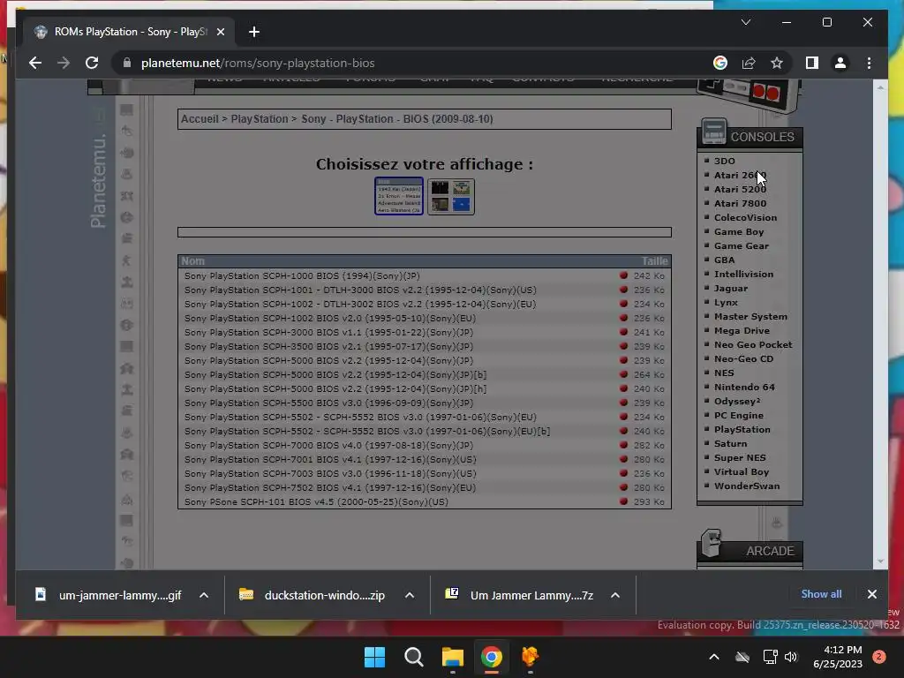Bookmark this page with the star
This screenshot has width=904, height=678.
(x=777, y=63)
